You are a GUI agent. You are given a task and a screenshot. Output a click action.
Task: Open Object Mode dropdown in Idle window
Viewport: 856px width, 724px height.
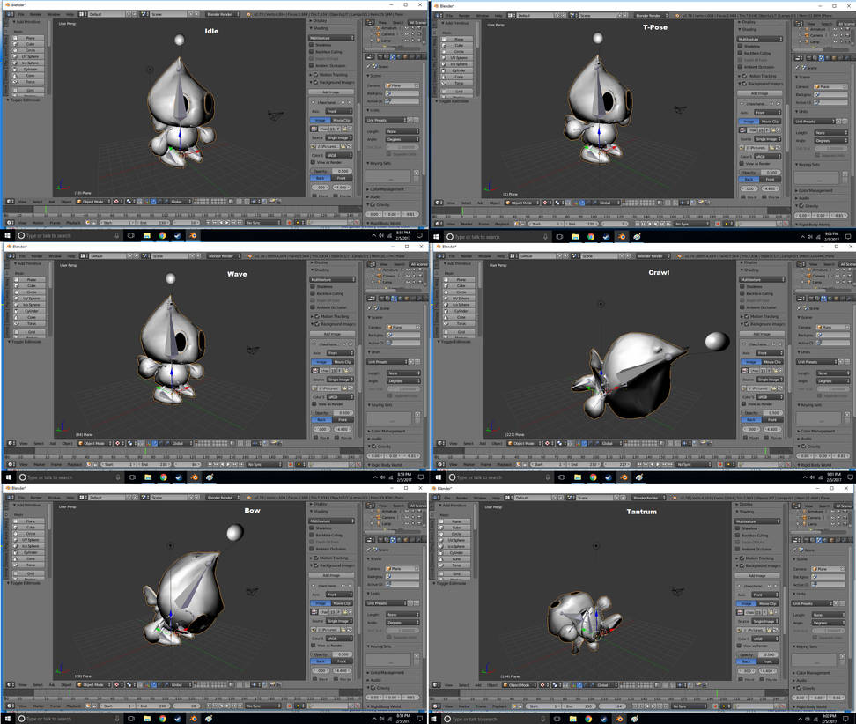tap(93, 202)
